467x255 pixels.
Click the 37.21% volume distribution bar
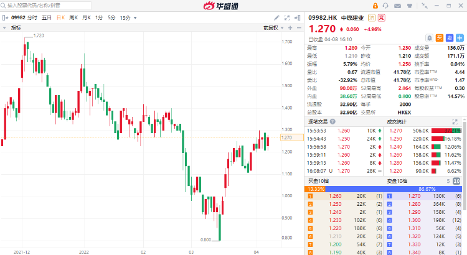446,131
